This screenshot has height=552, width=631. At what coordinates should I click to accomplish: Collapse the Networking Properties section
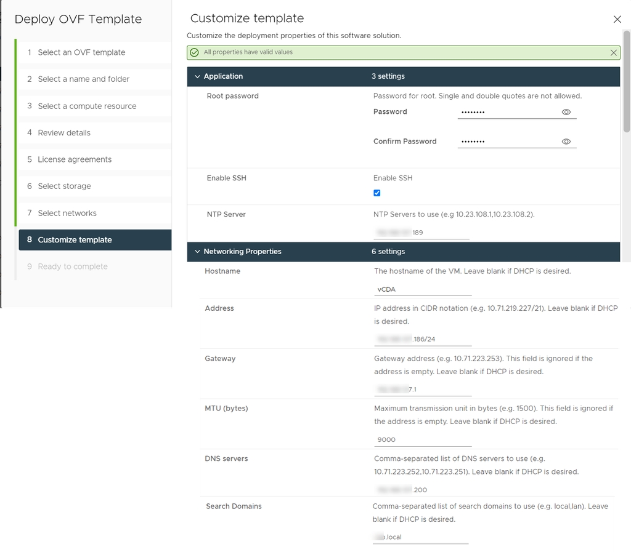pyautogui.click(x=197, y=252)
